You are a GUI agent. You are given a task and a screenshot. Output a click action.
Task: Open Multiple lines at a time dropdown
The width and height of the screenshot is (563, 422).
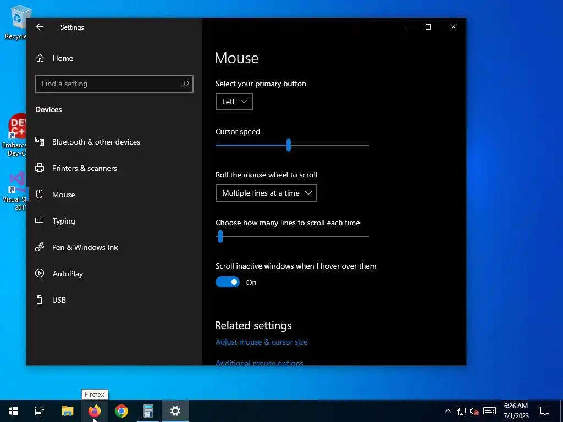click(x=266, y=193)
